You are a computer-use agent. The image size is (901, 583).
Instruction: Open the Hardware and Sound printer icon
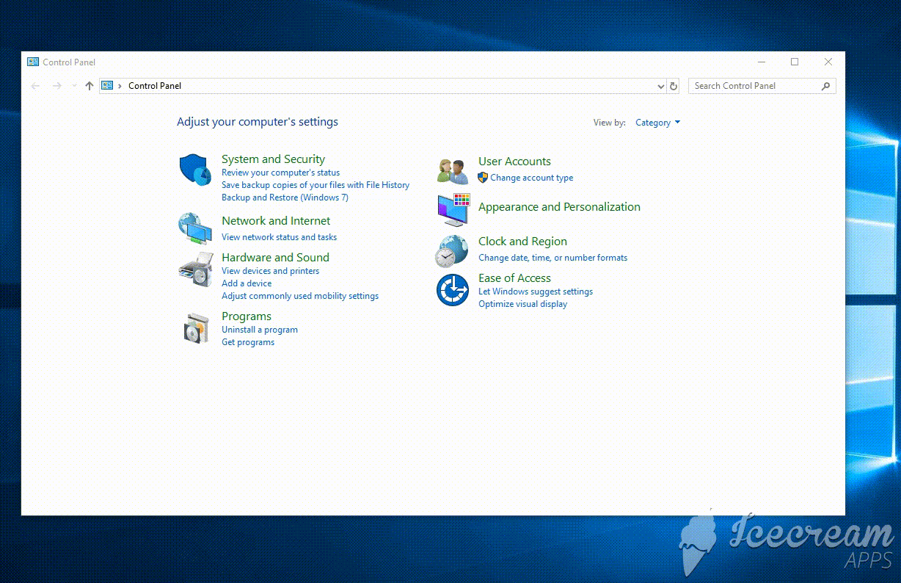coord(195,269)
